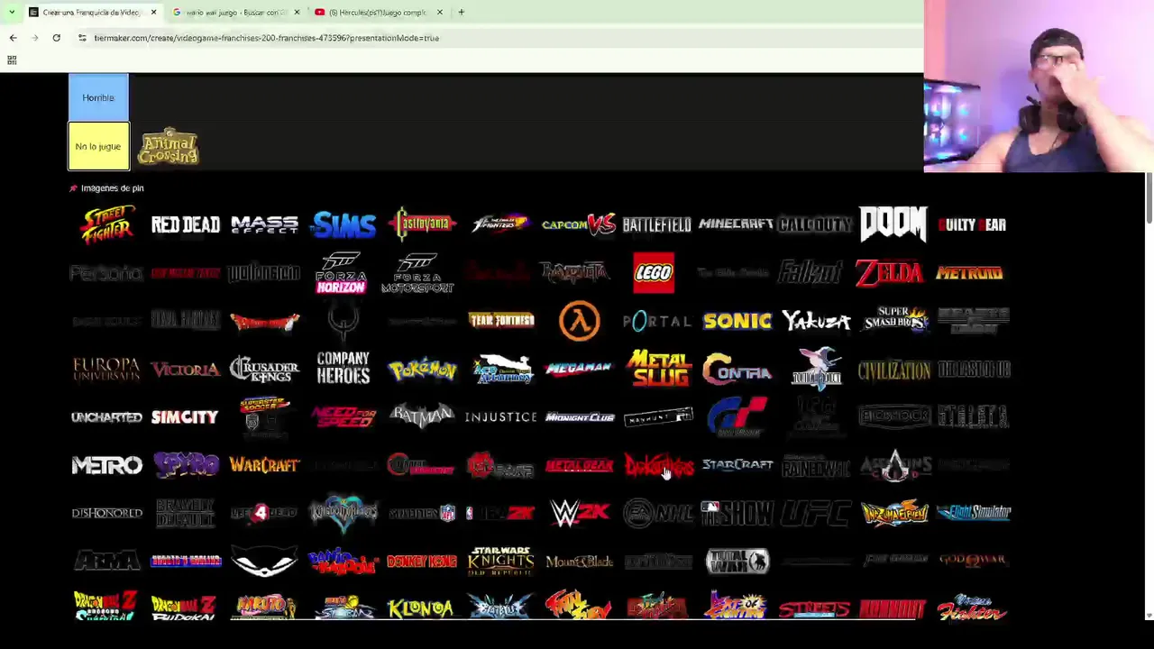Select the Mega Man logo

tap(580, 370)
